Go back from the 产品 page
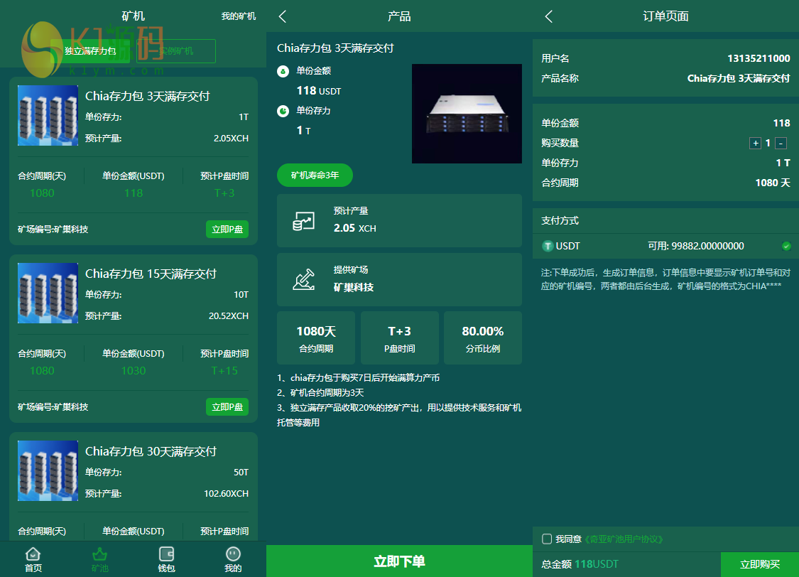The width and height of the screenshot is (799, 577). (x=283, y=16)
